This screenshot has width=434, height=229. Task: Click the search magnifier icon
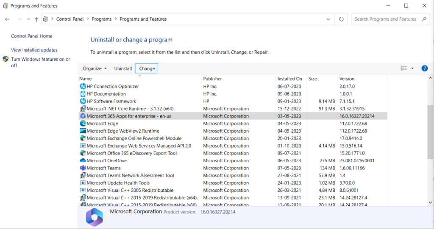point(424,19)
